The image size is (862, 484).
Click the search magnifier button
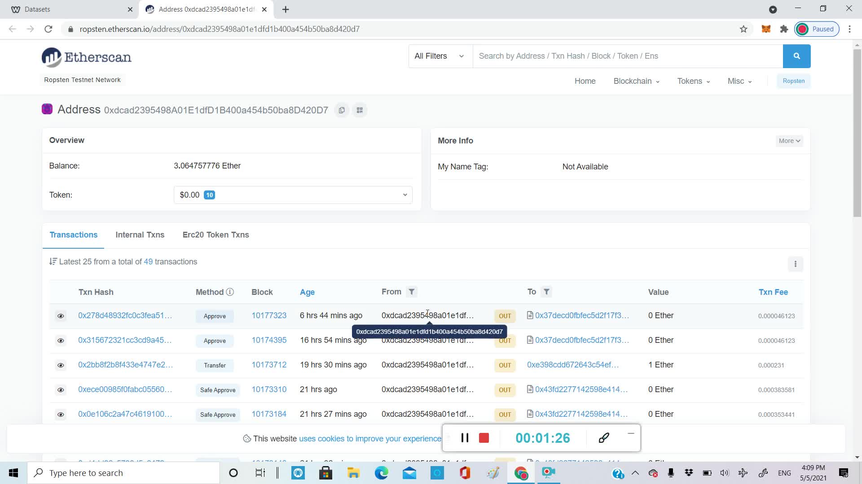pos(797,56)
